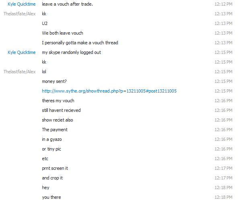This screenshot has height=202, width=245.
Task: Click the second Thelastfate/Alex sender name
Action: coord(20,72)
